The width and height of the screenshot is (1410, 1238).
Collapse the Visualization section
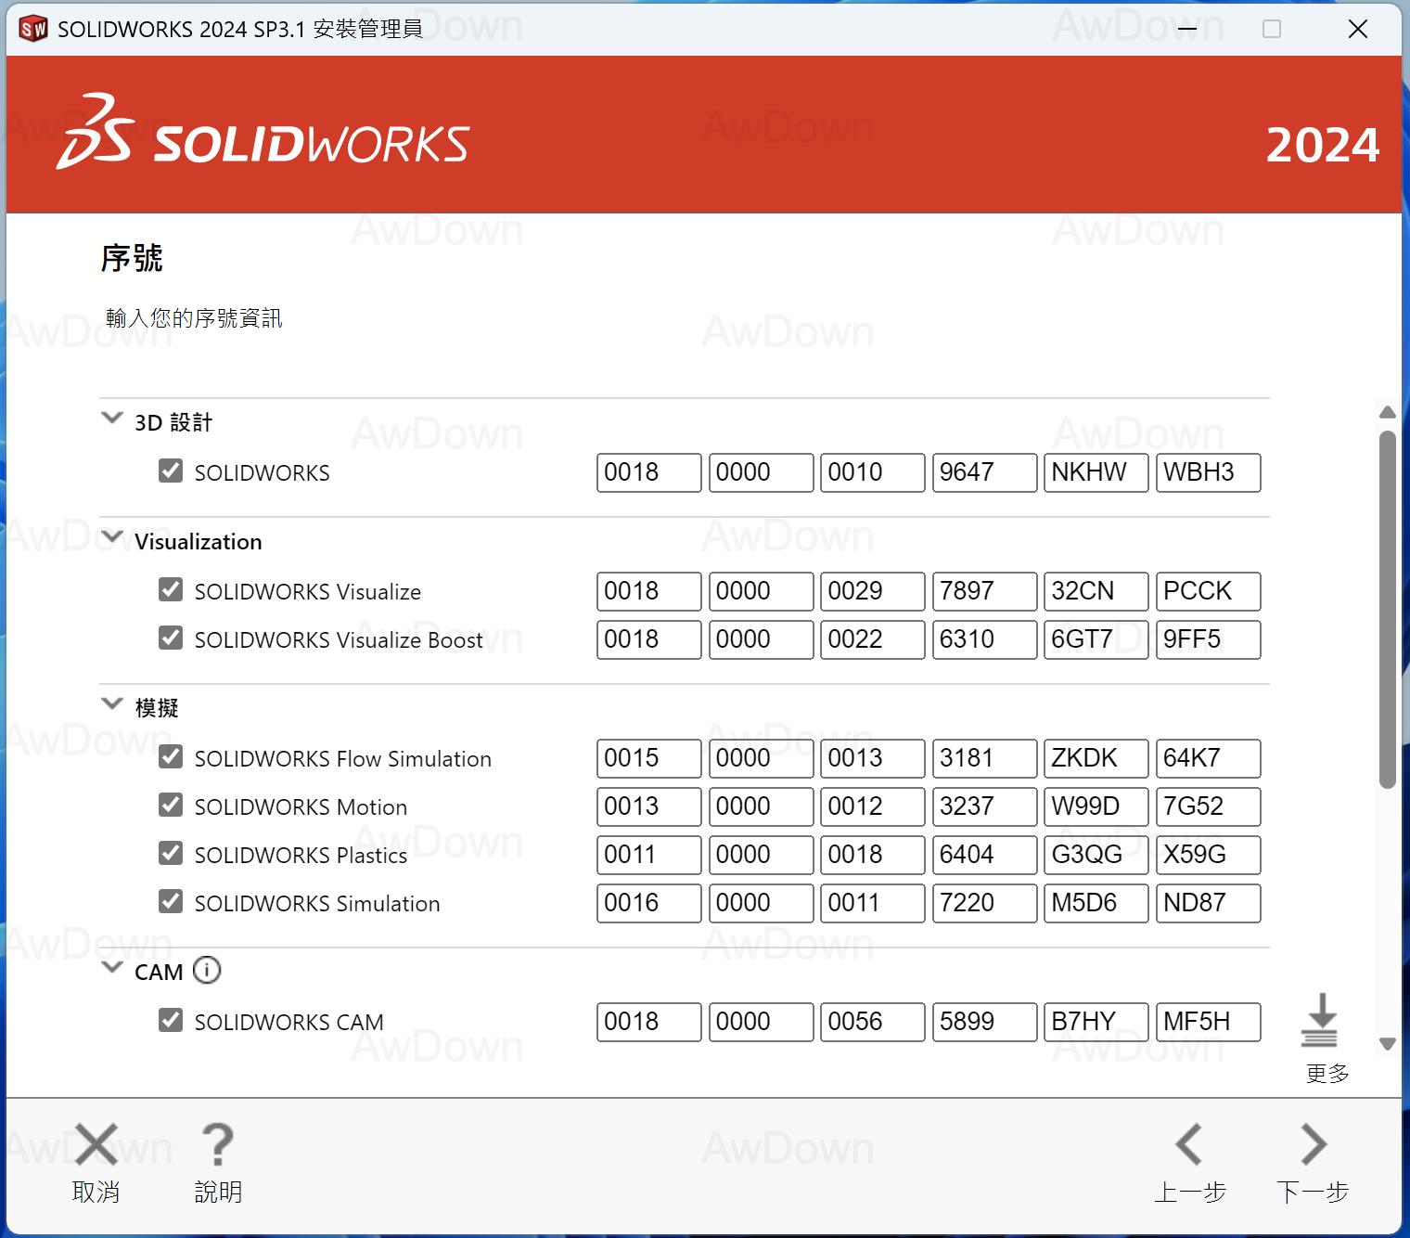112,537
